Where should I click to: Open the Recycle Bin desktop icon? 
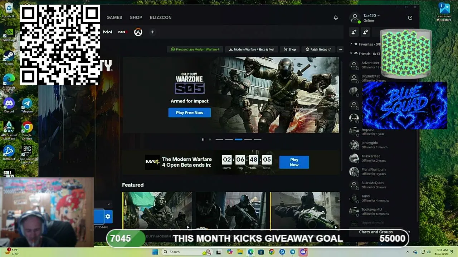coord(9,10)
